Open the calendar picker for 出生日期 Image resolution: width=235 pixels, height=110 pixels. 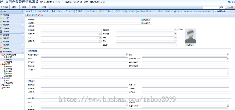click(101, 34)
